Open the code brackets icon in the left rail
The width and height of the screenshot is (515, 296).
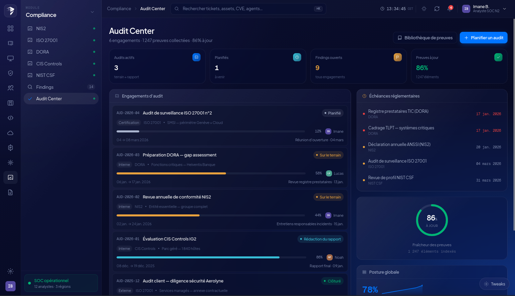11,118
